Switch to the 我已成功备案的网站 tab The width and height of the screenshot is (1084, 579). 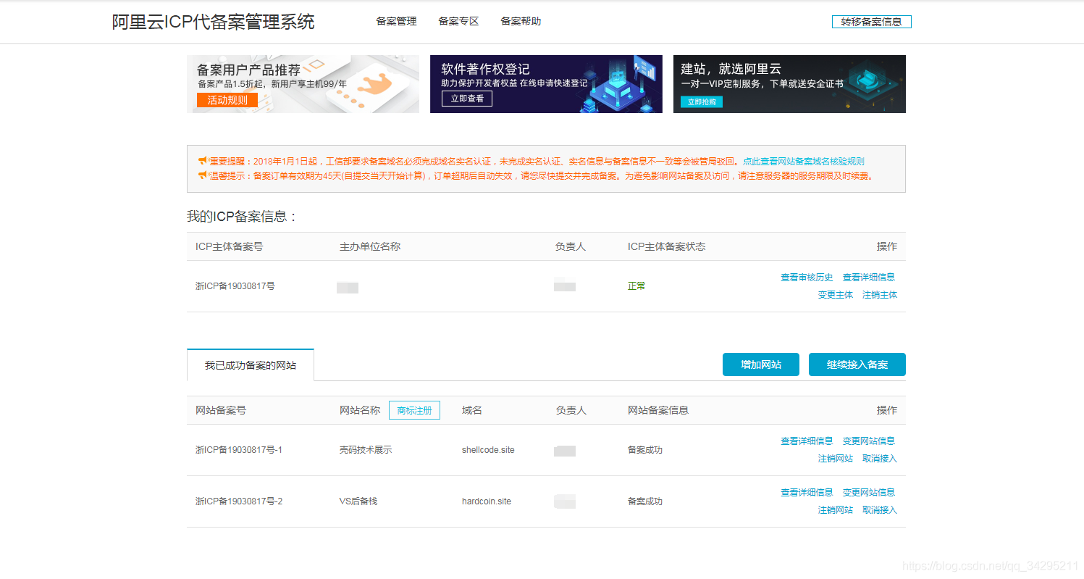[x=250, y=365]
